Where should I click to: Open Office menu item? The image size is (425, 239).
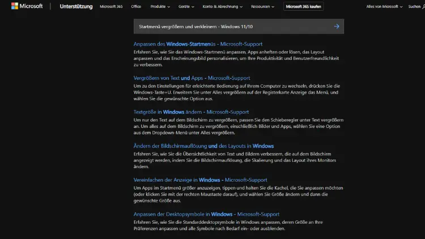click(x=136, y=6)
